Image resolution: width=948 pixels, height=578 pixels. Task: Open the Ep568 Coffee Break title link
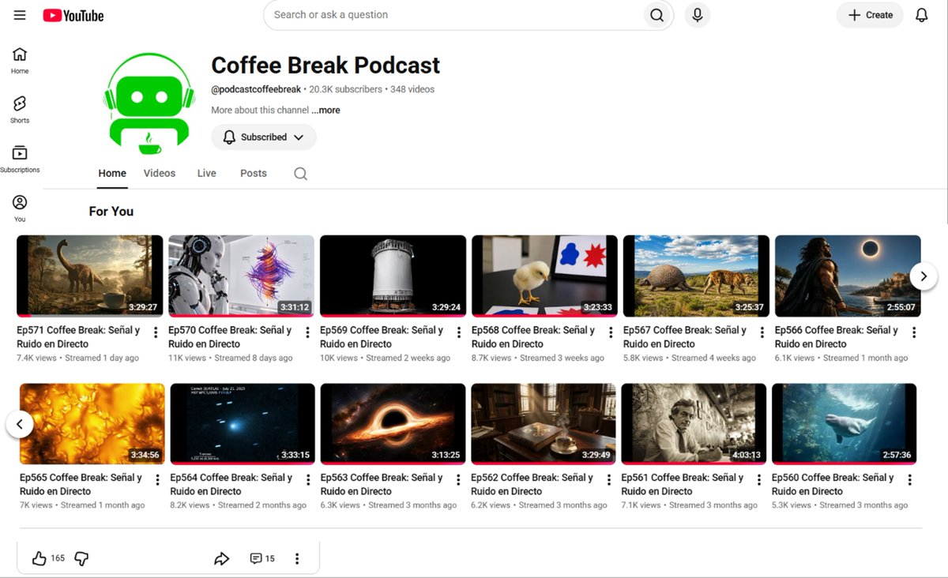(533, 337)
